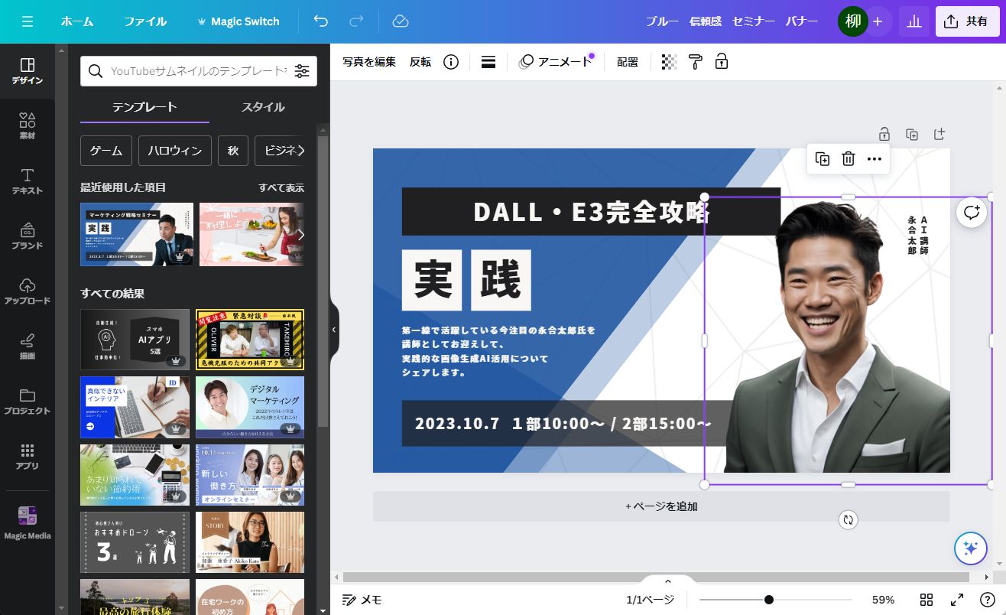This screenshot has width=1006, height=615.
Task: Open the analytics bar chart icon
Action: click(x=914, y=21)
